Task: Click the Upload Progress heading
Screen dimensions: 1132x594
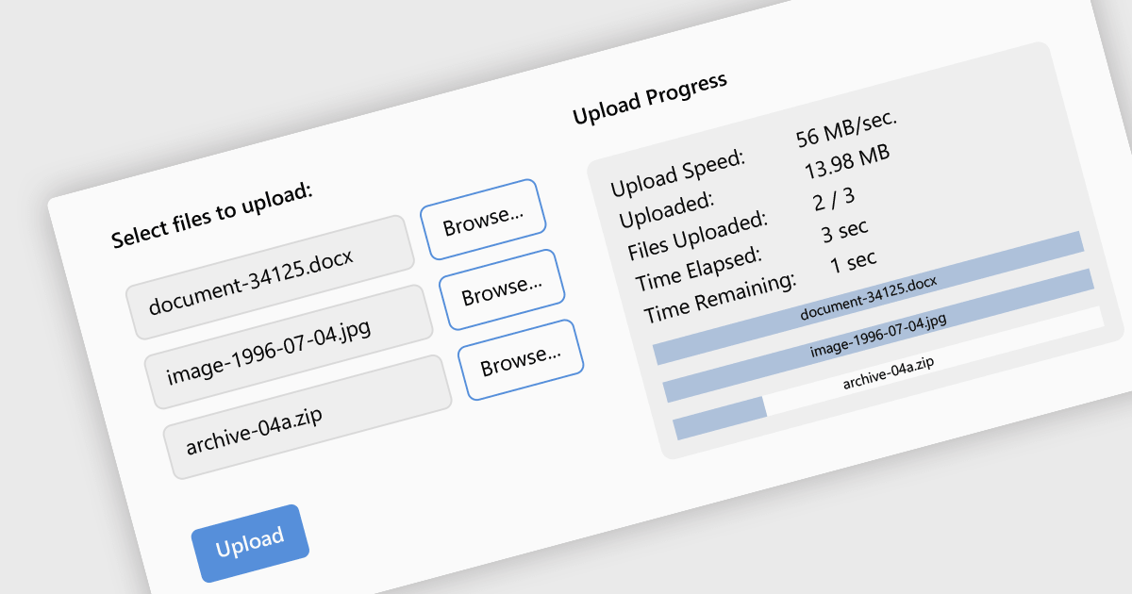Action: pyautogui.click(x=650, y=98)
